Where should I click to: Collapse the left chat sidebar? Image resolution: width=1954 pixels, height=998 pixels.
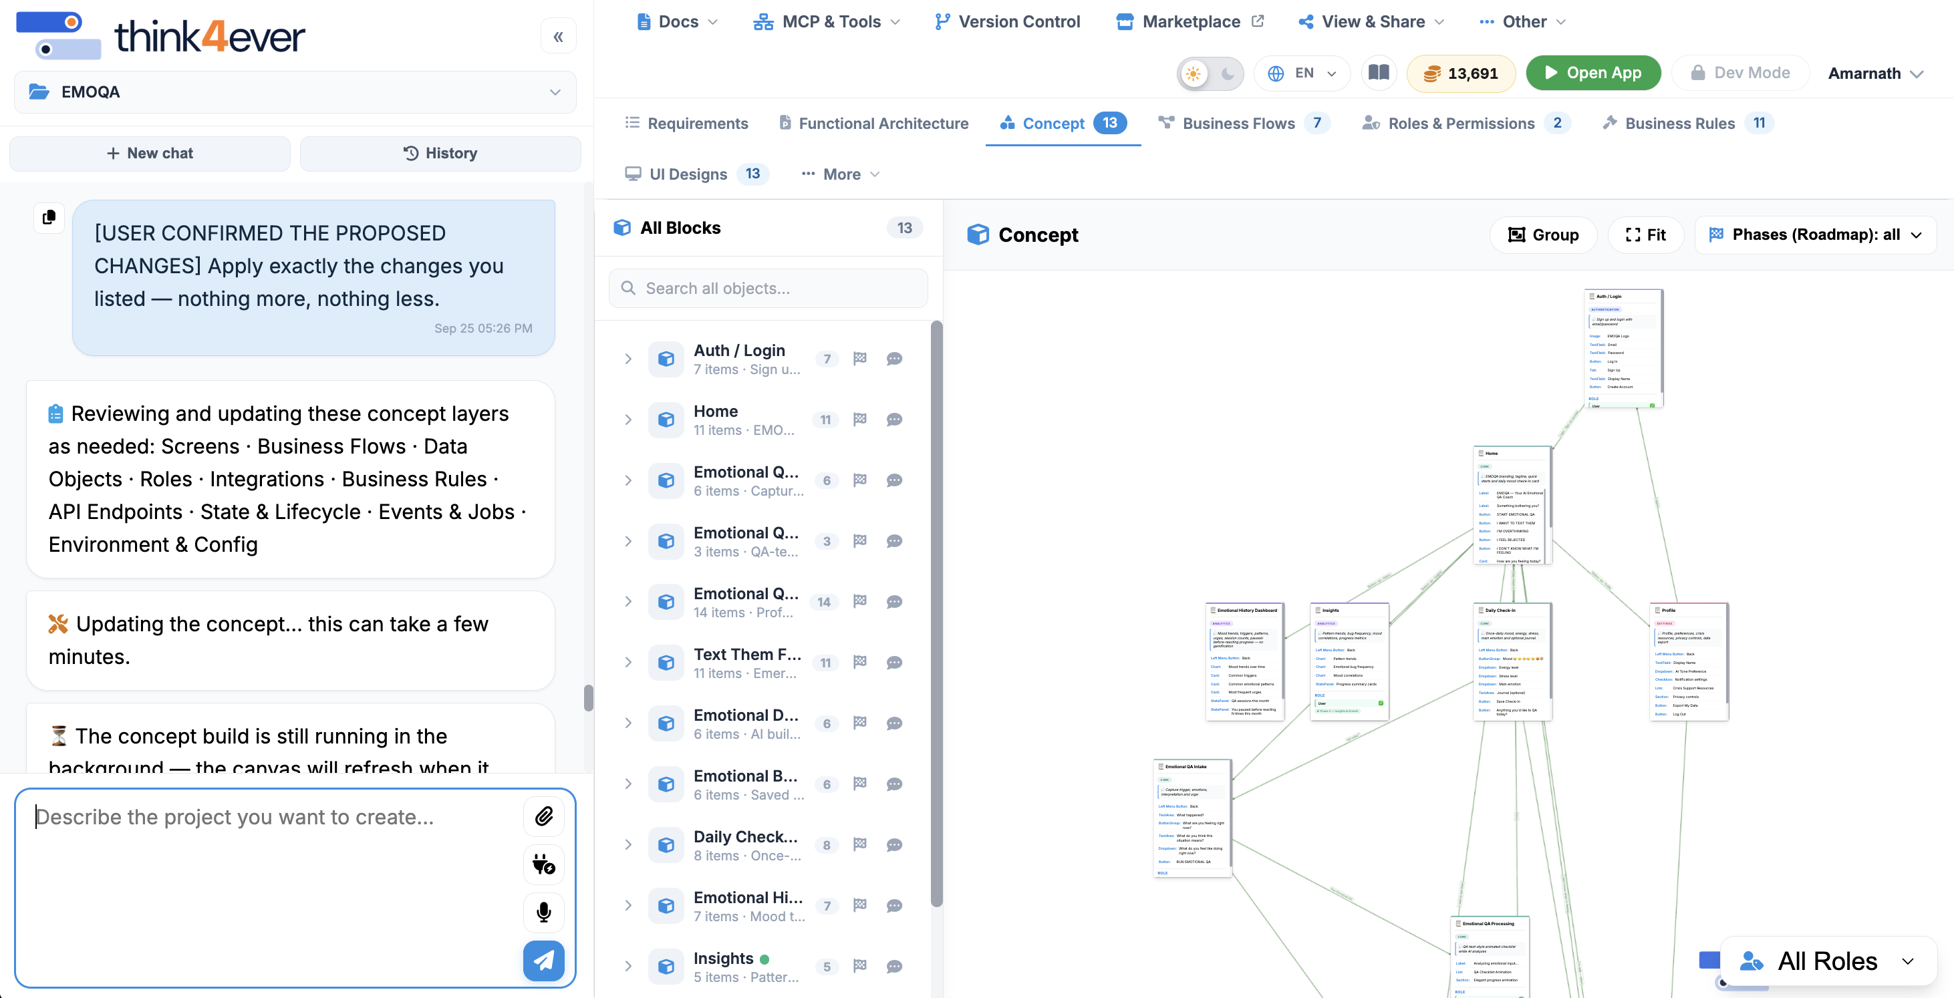pyautogui.click(x=558, y=36)
